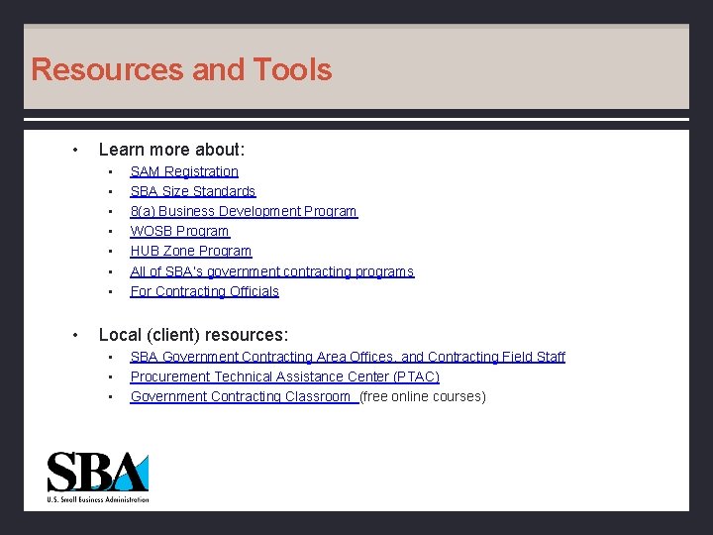
Task: Open the WOSB Program link
Action: coord(180,231)
